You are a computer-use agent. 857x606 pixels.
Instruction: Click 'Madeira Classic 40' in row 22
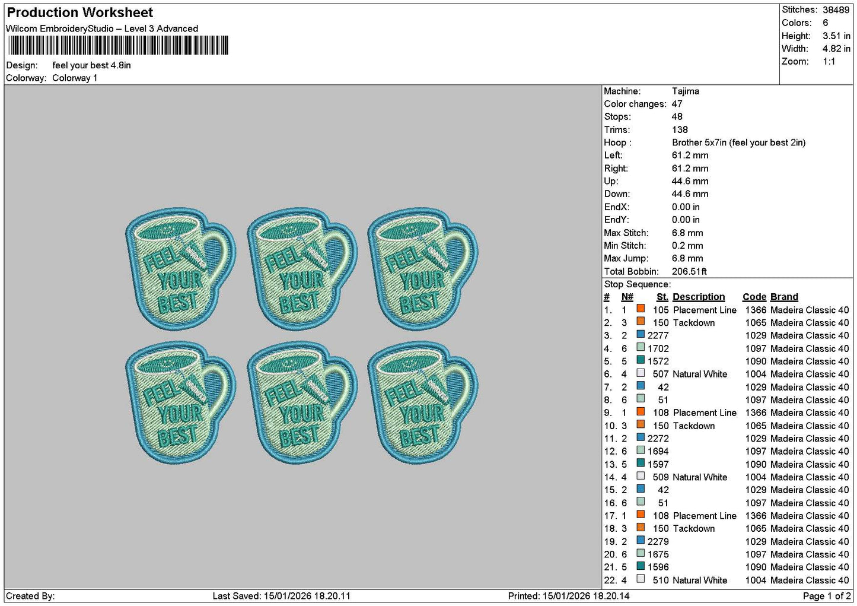click(x=810, y=580)
